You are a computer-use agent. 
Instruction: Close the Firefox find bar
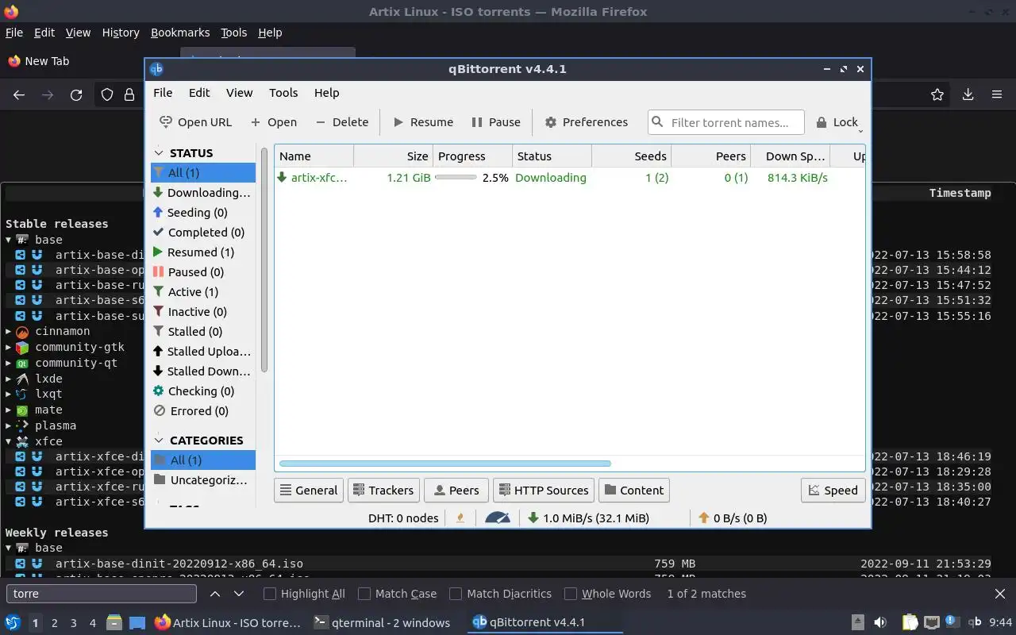1000,594
